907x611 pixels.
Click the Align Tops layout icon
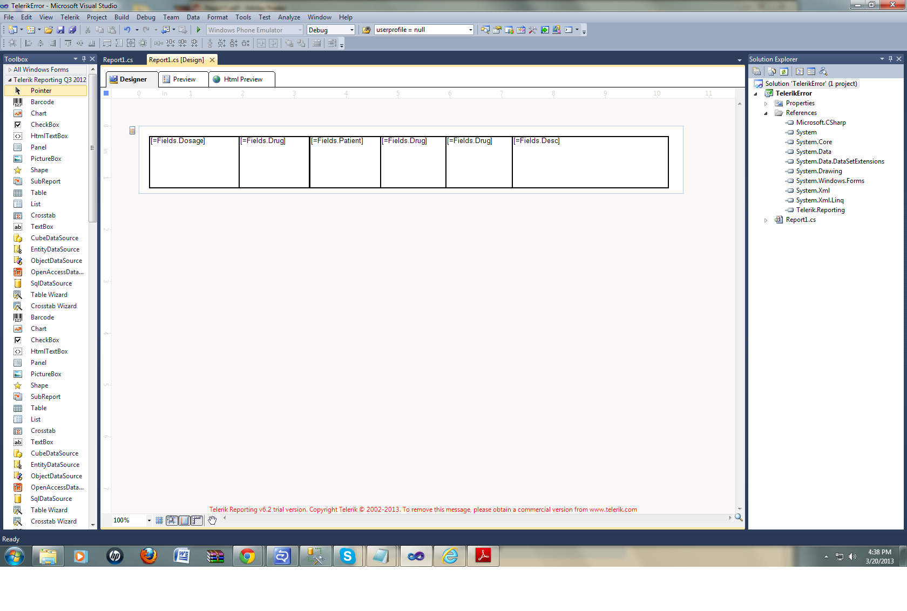click(68, 43)
